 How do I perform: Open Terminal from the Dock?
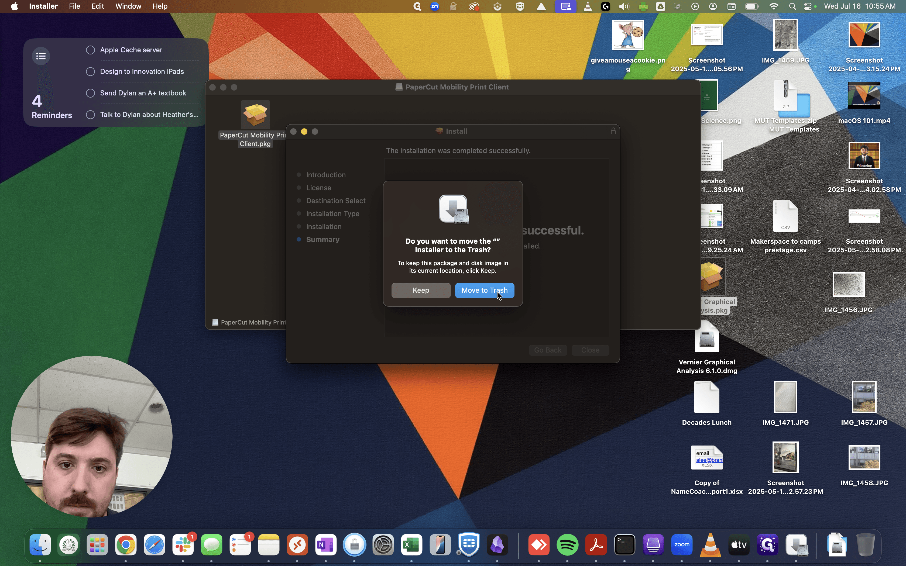coord(625,545)
